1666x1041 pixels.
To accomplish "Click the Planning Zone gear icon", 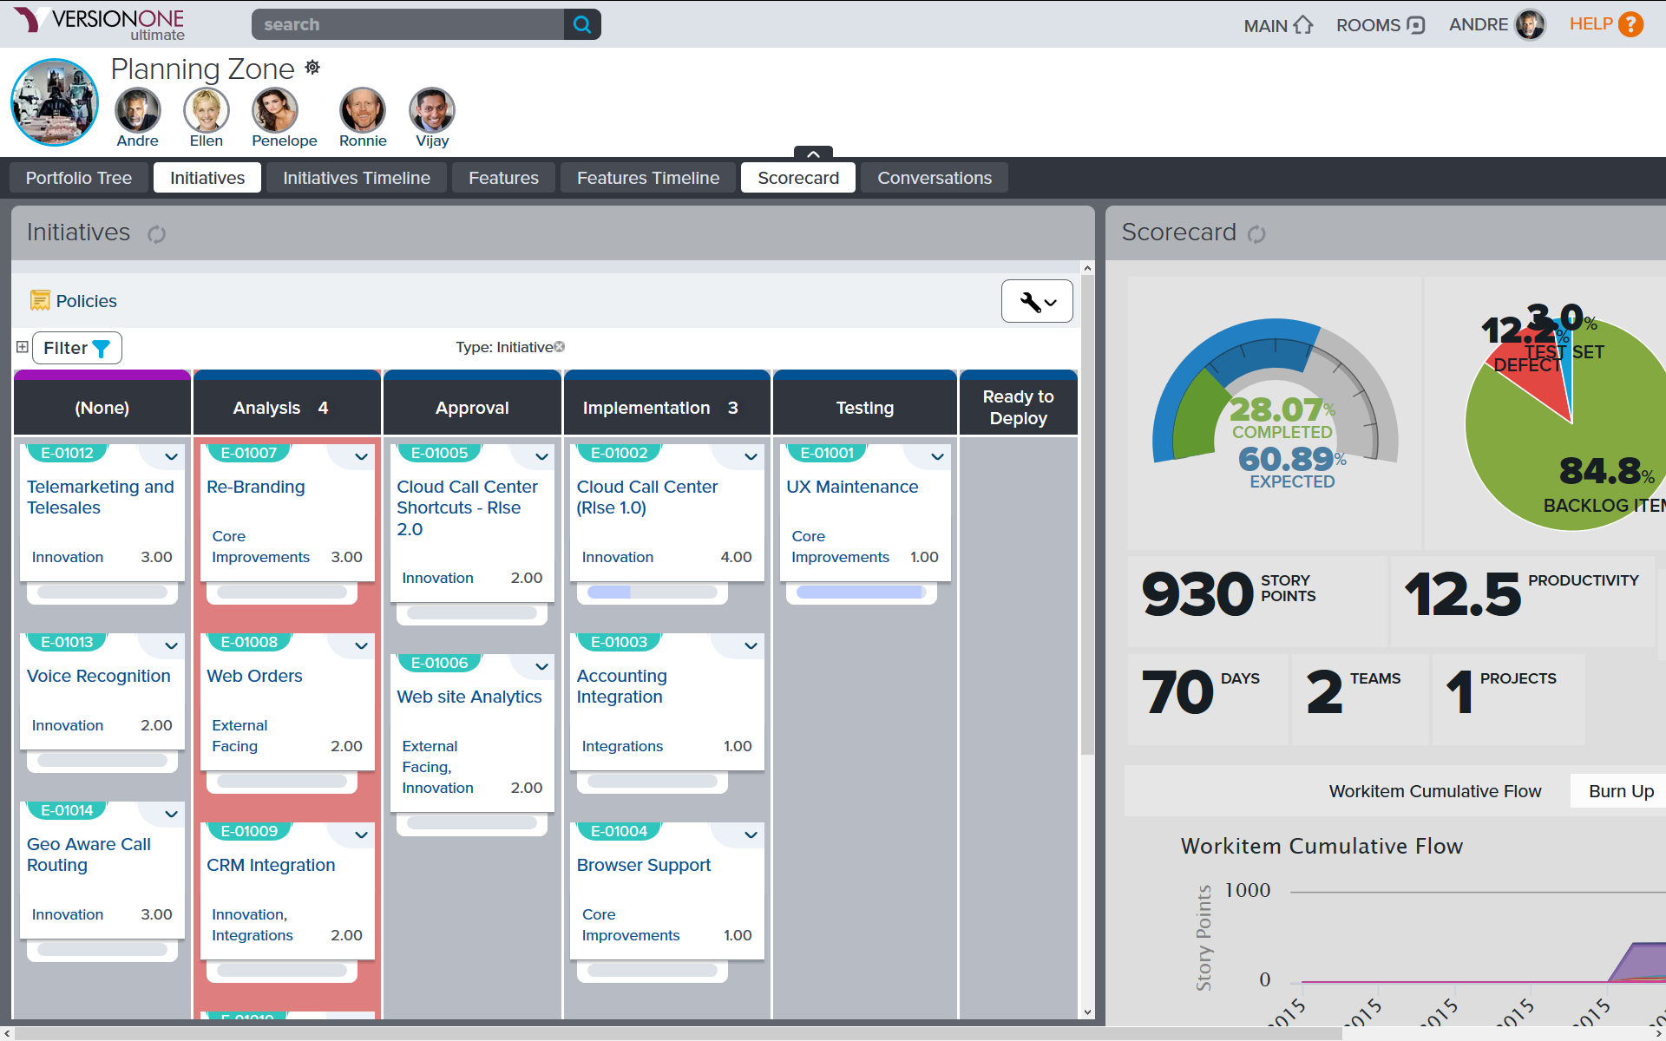I will pos(312,68).
